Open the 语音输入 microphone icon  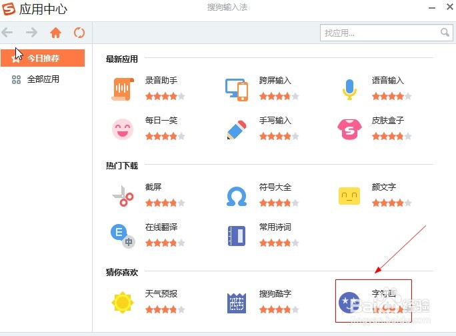point(349,89)
